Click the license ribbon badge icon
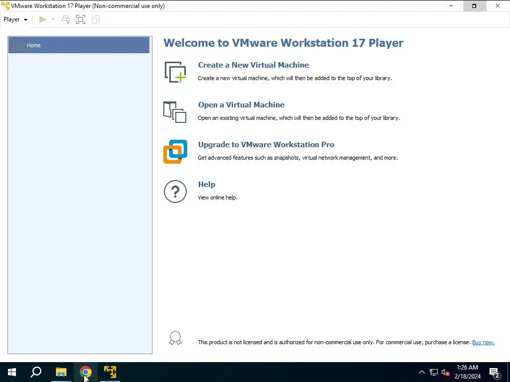The height and width of the screenshot is (382, 510). pyautogui.click(x=175, y=338)
